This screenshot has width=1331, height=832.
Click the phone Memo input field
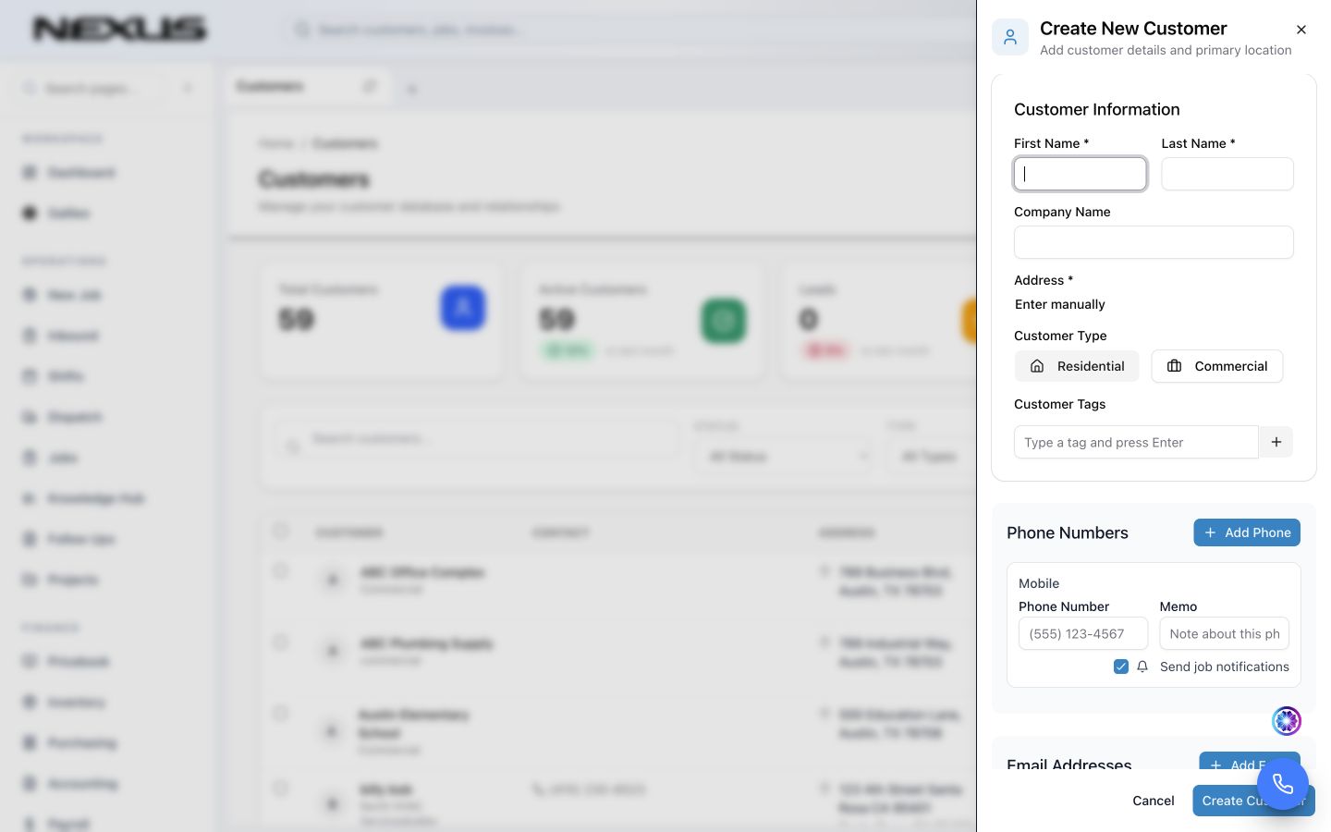1224,633
